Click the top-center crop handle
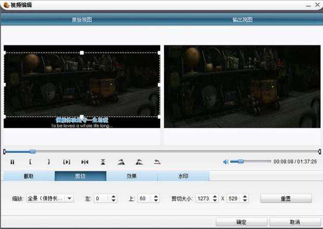Image resolution: width=323 pixels, height=229 pixels. click(x=82, y=53)
